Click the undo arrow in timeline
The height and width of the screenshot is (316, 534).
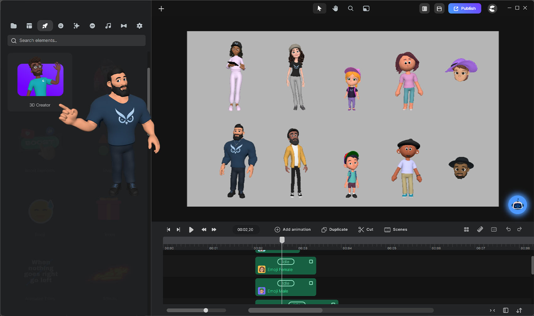[x=508, y=229]
